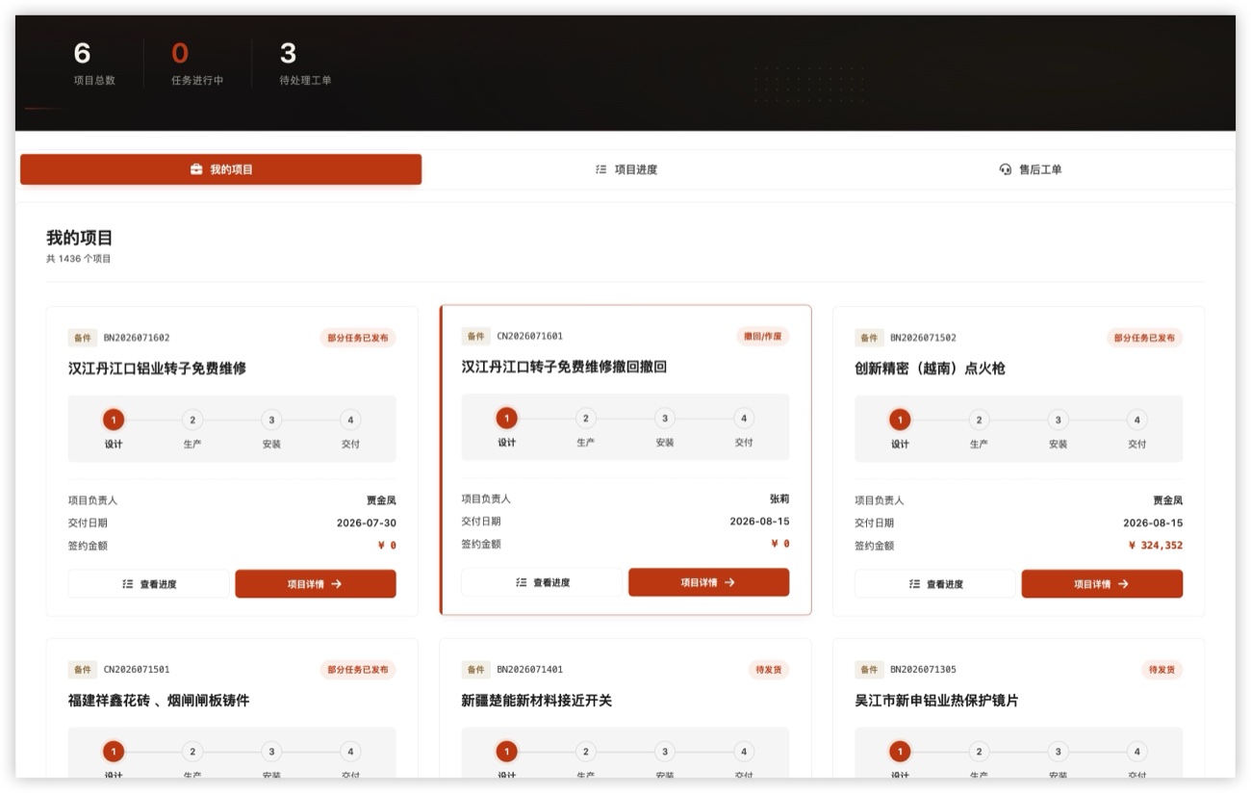The width and height of the screenshot is (1251, 793).
Task: Open 查看进度 for 汉江丹江口铝业转子免费维修
Action: [149, 584]
